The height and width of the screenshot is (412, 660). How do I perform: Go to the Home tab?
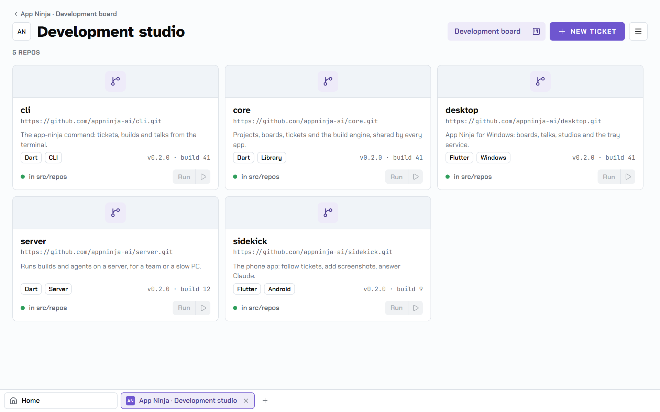point(61,401)
